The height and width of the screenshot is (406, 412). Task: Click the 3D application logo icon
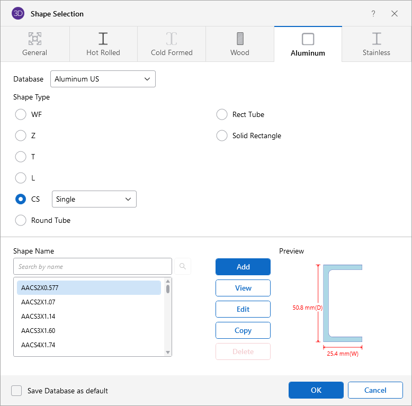point(18,14)
